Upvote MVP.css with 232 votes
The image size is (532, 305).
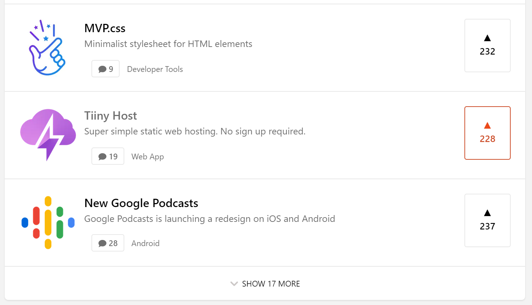487,46
